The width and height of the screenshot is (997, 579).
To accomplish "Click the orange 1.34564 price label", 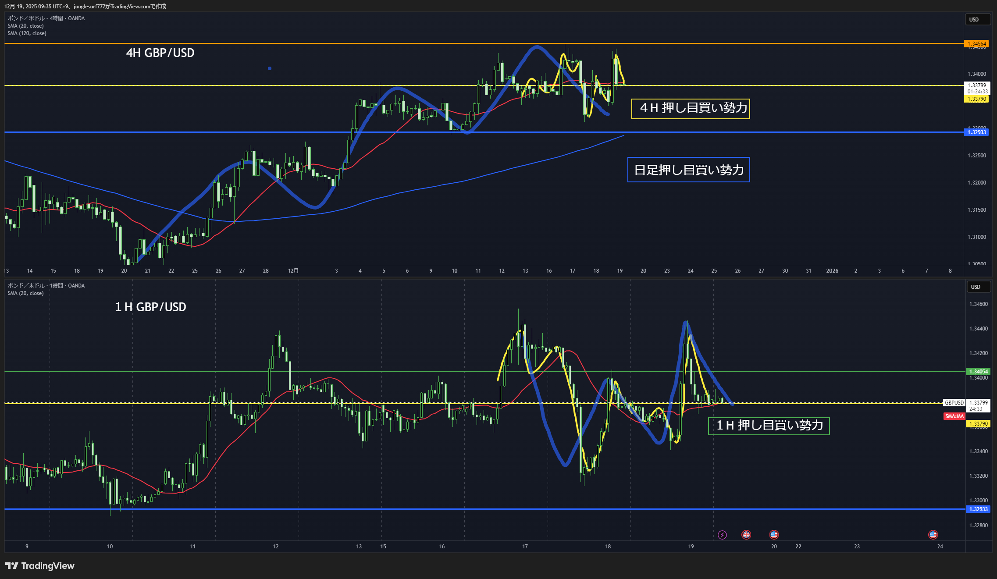I will [x=976, y=44].
